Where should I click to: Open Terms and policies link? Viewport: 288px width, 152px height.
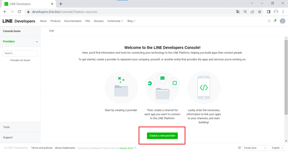[x=42, y=148]
